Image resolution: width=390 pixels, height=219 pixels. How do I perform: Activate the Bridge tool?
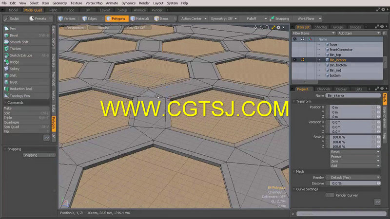(26, 62)
